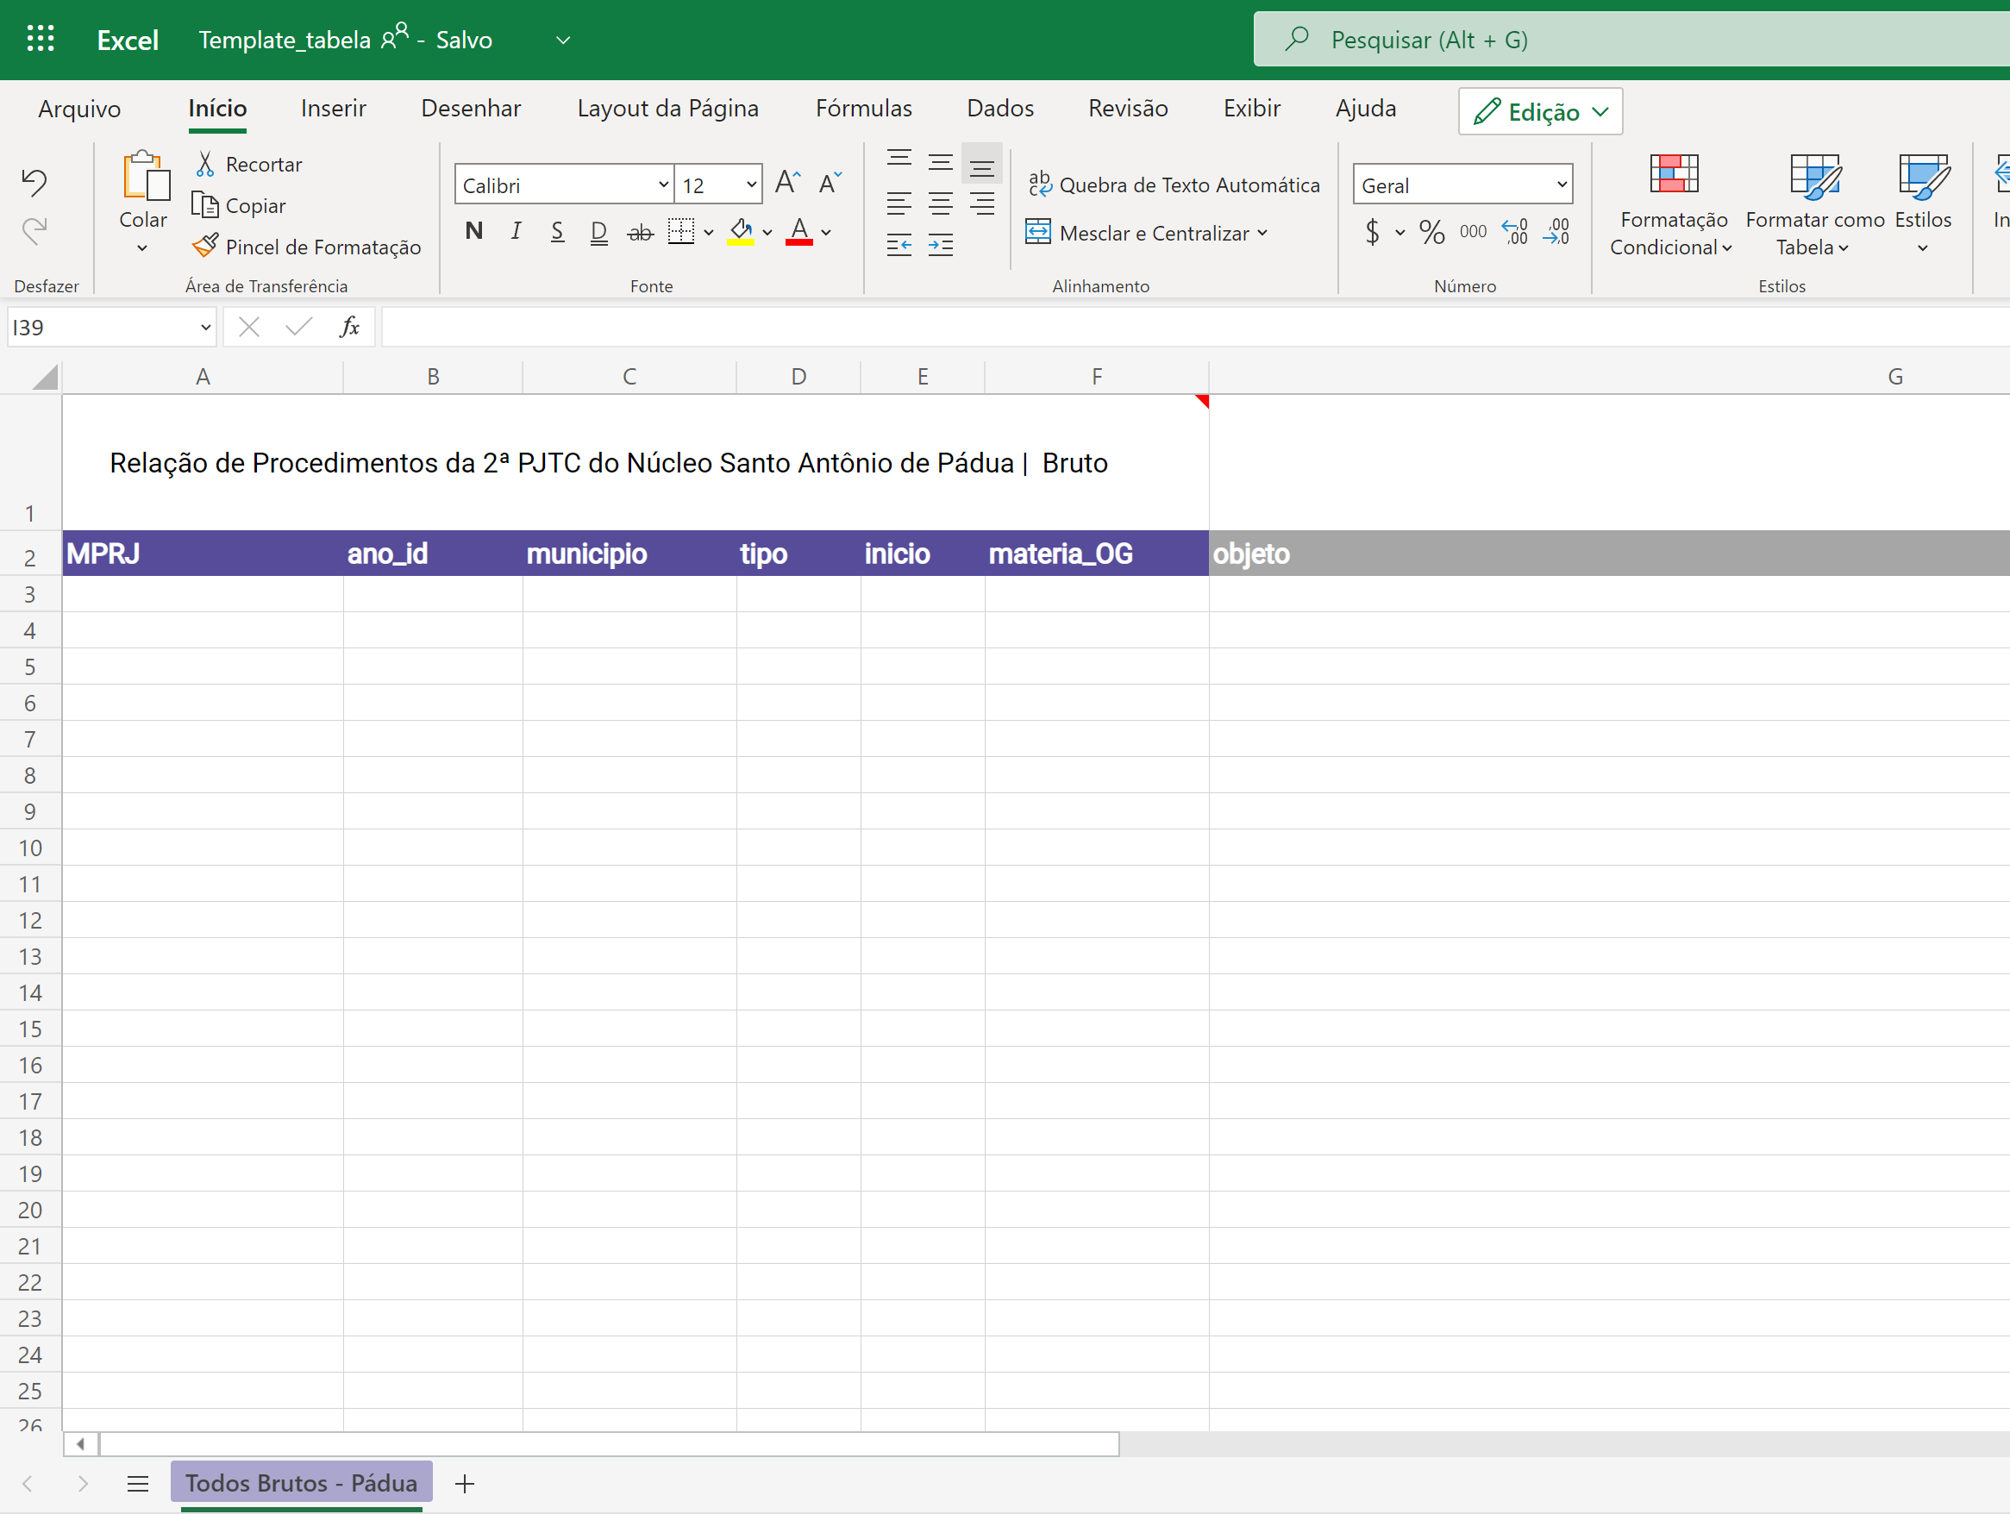Select sheet tab Todos Brutos - Pádua
The height and width of the screenshot is (1514, 2010).
coord(302,1482)
